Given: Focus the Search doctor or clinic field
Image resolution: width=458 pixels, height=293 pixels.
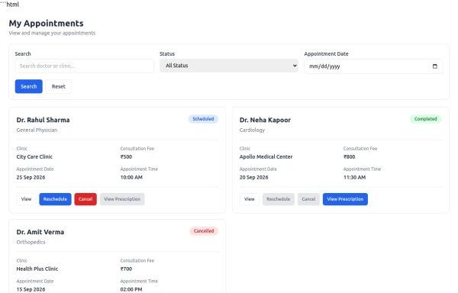Looking at the screenshot, I should 84,66.
